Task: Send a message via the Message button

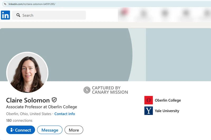Action: click(x=50, y=130)
